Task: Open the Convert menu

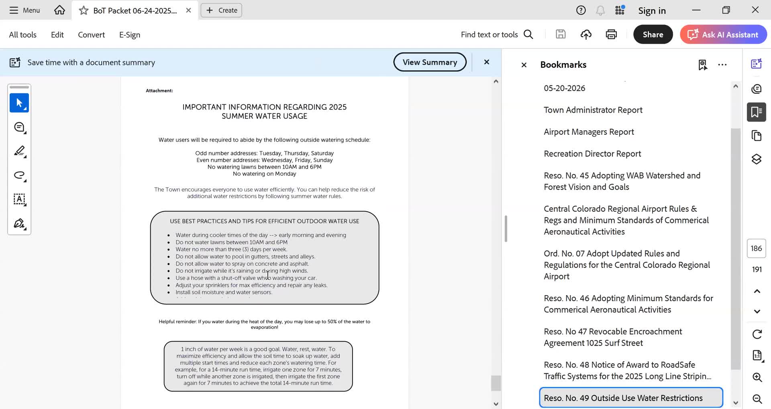Action: pos(91,35)
